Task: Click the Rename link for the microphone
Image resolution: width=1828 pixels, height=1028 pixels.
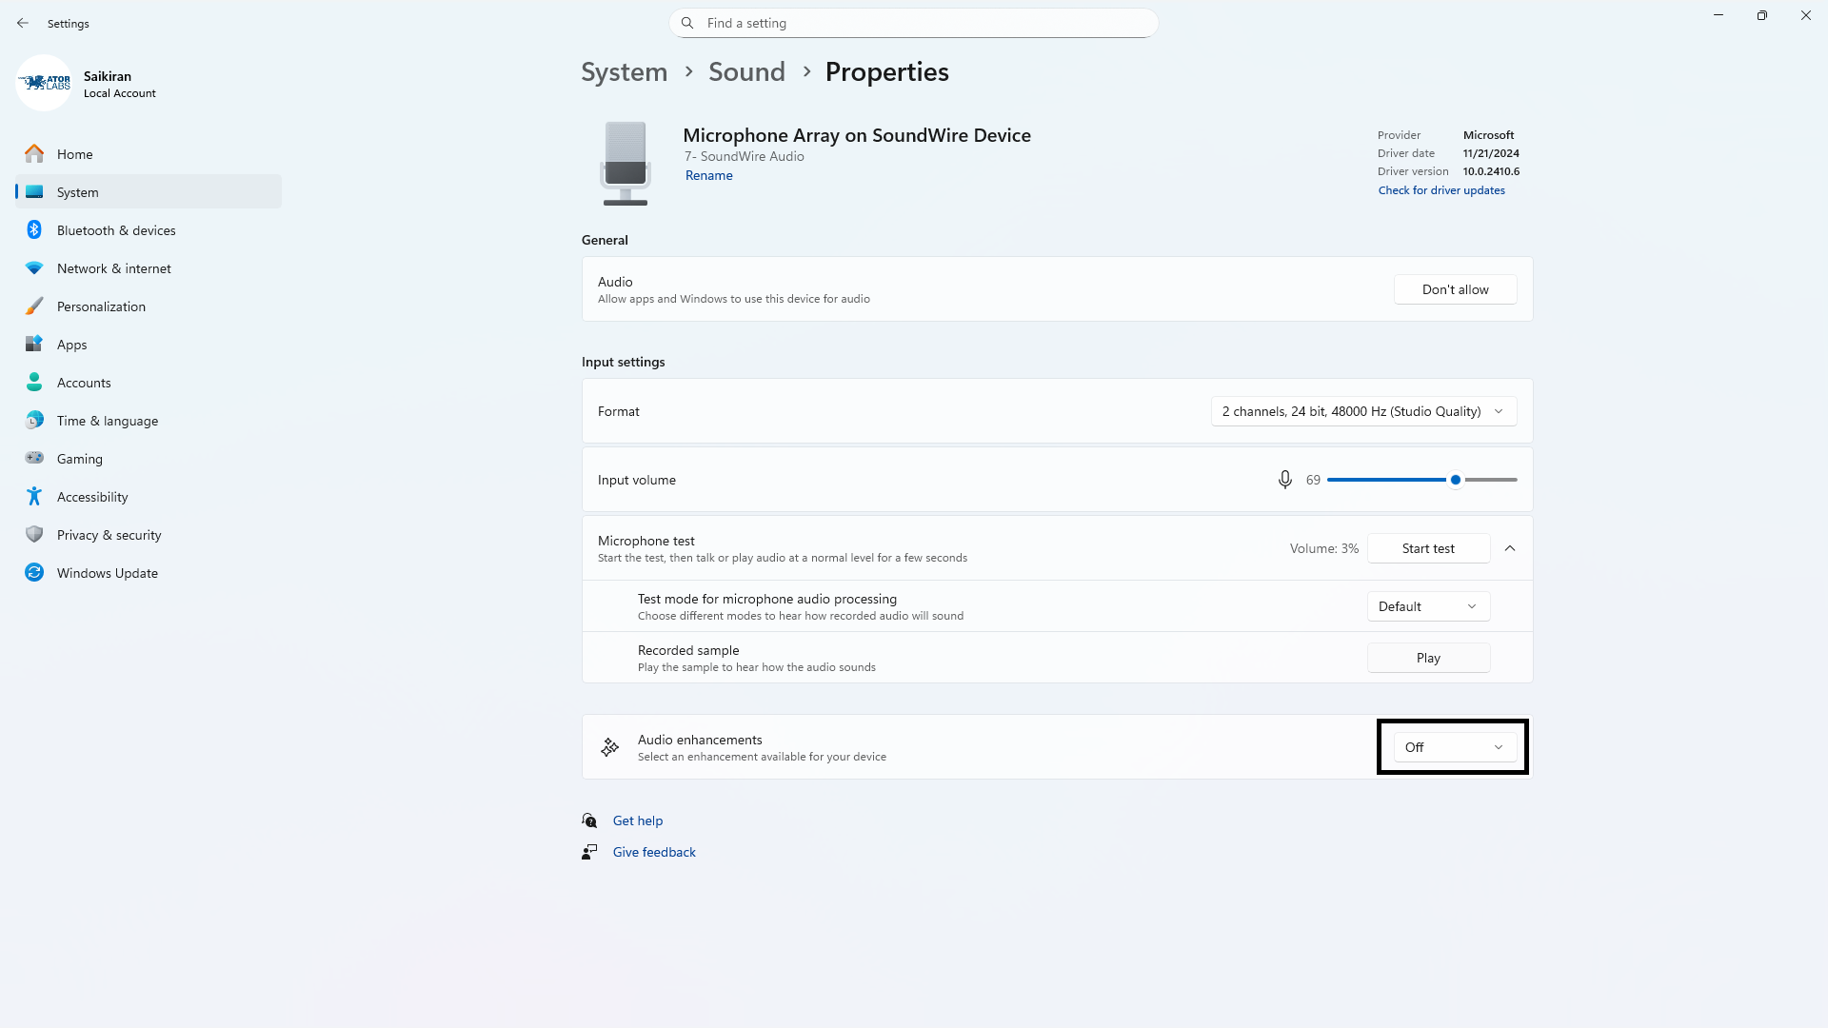Action: click(x=708, y=175)
